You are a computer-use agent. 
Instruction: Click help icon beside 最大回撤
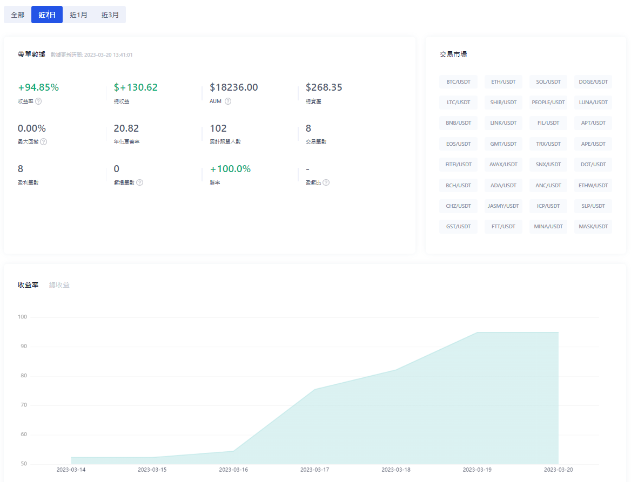coord(44,141)
